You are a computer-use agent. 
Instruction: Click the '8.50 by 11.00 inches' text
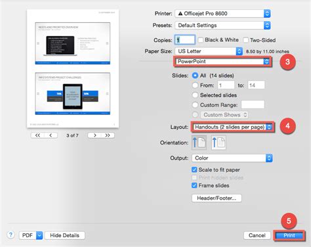pyautogui.click(x=268, y=51)
